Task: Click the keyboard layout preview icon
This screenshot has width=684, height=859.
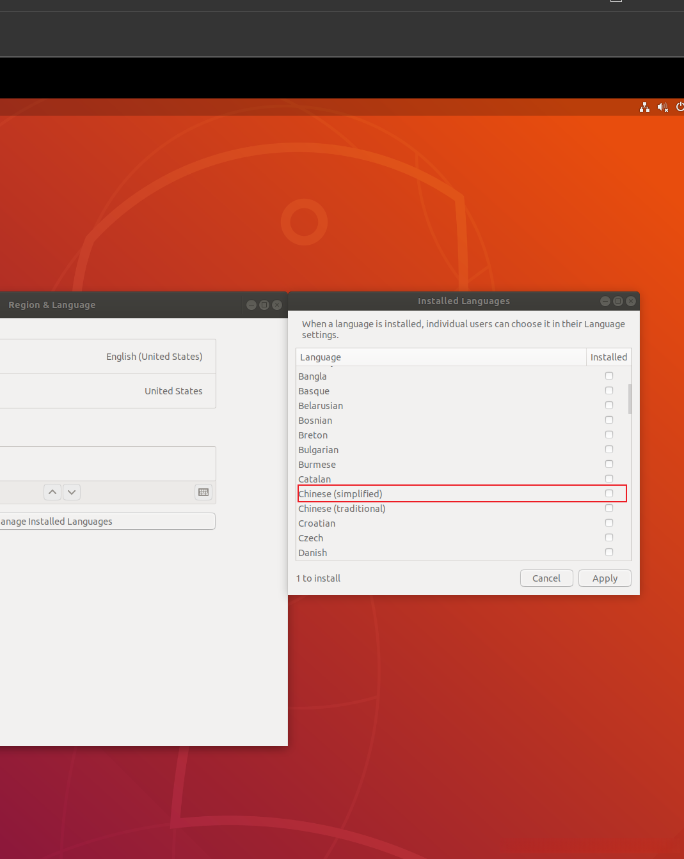Action: pos(203,492)
